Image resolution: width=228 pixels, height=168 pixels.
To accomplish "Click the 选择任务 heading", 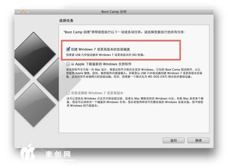I will [x=66, y=20].
